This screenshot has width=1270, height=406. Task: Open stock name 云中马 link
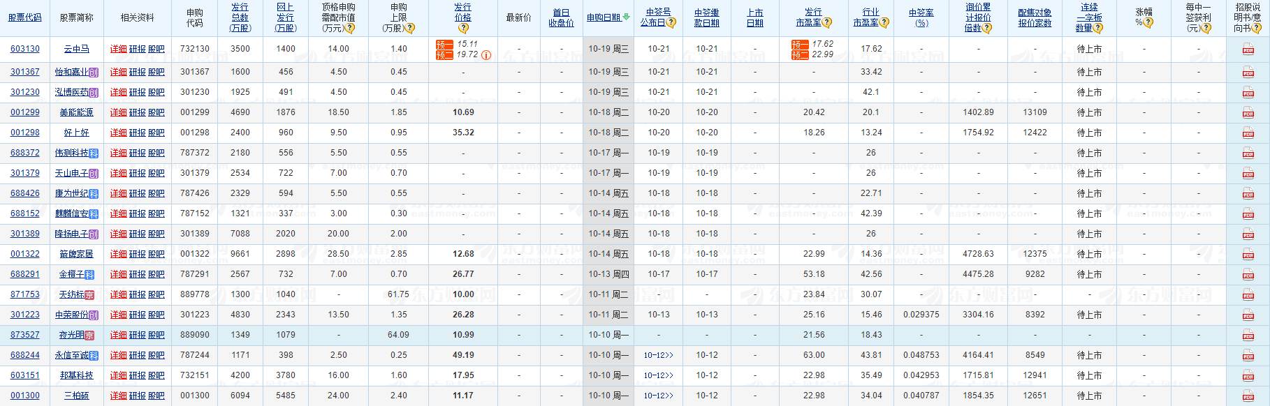click(77, 50)
